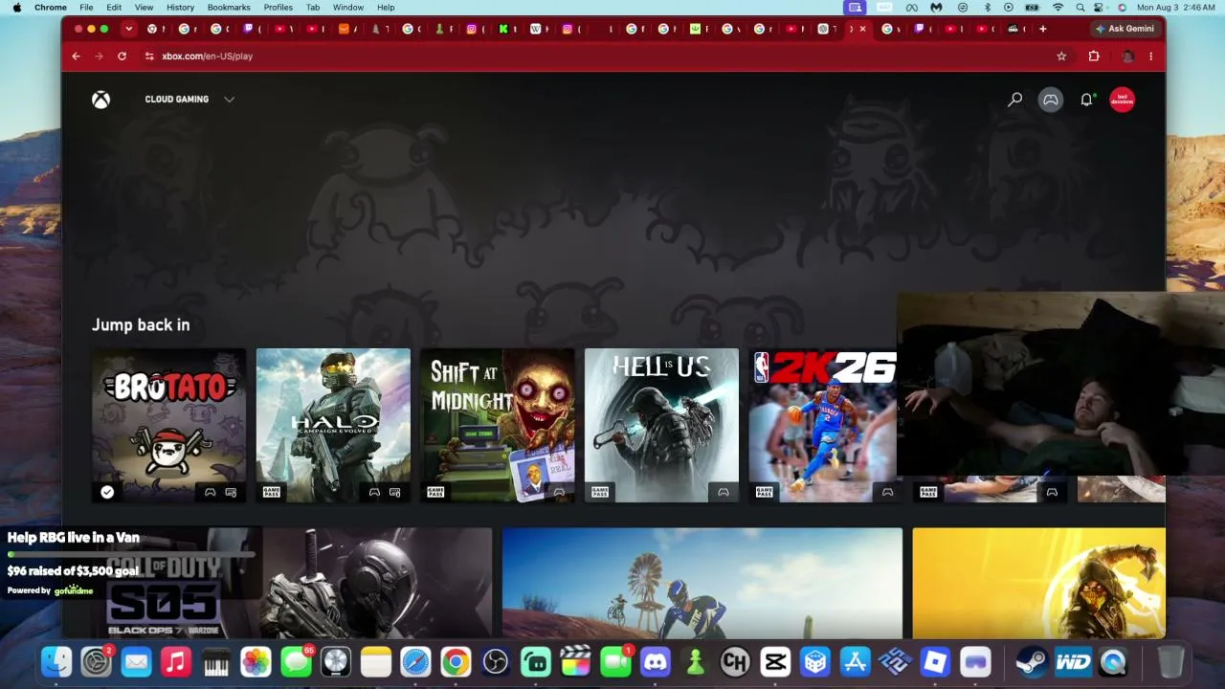Viewport: 1225px width, 689px height.
Task: Open Safari from the Dock
Action: coord(415,661)
